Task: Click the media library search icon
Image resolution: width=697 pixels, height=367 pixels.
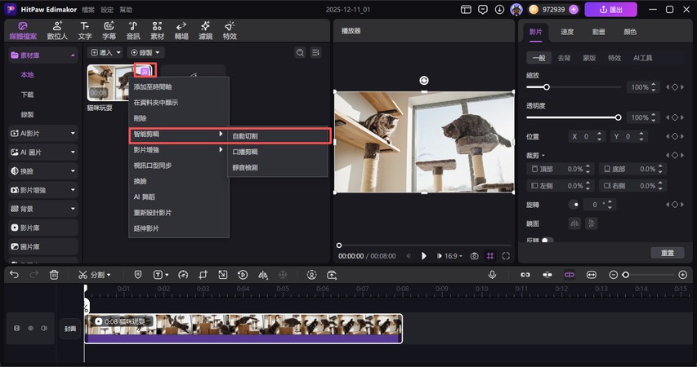Action: point(300,52)
